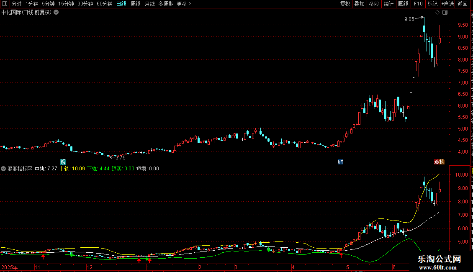Click the 叠加 overlay button

click(x=359, y=4)
